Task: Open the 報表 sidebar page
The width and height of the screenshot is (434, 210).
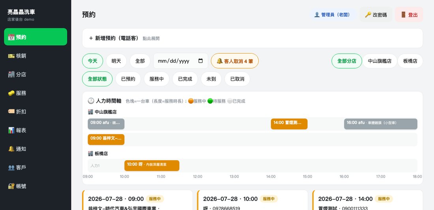Action: 36,130
